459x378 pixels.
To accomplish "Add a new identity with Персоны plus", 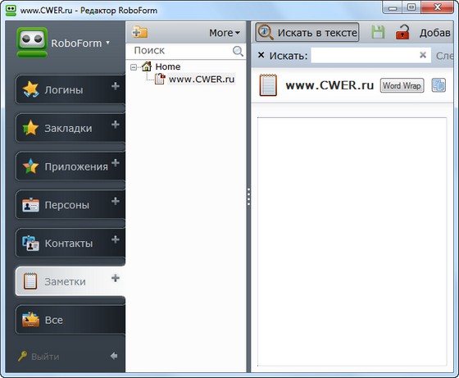I will coord(116,201).
